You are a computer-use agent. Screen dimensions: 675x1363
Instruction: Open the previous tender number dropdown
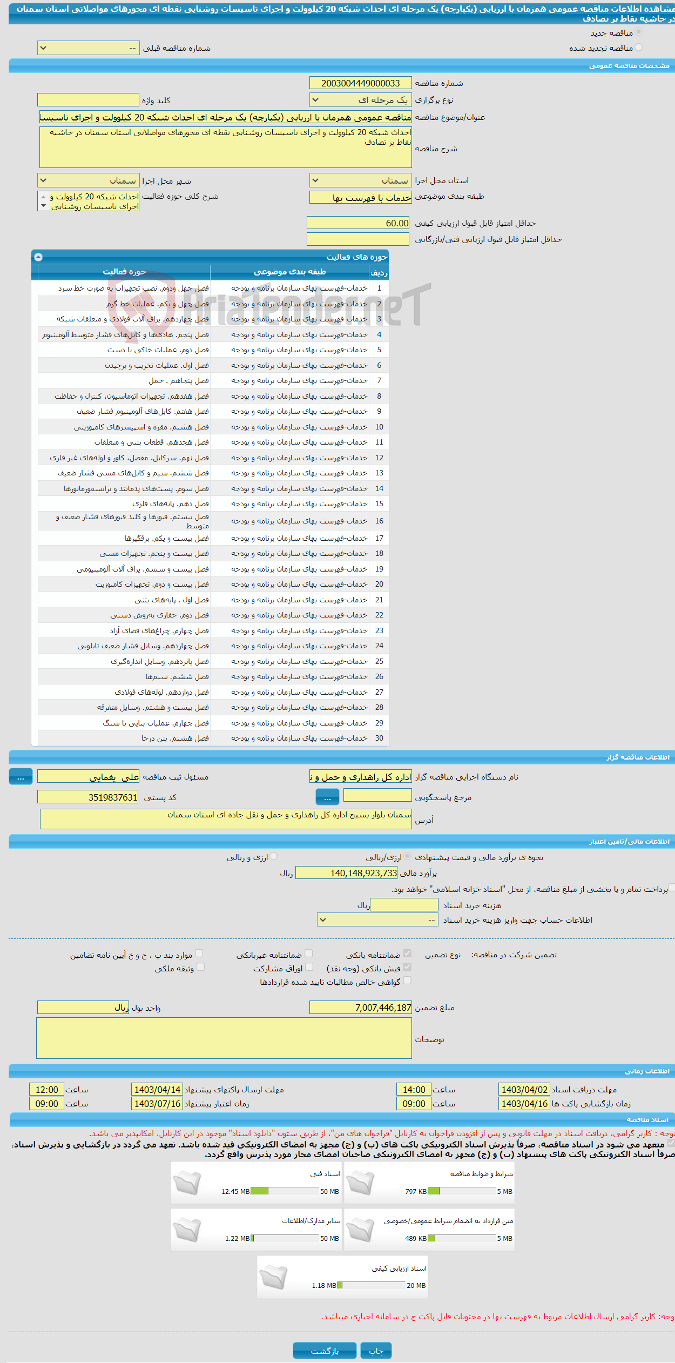point(89,48)
